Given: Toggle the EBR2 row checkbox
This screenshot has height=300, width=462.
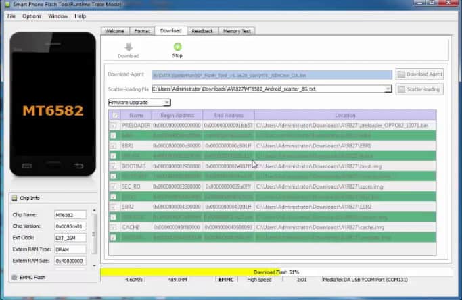Looking at the screenshot, I should [x=113, y=207].
